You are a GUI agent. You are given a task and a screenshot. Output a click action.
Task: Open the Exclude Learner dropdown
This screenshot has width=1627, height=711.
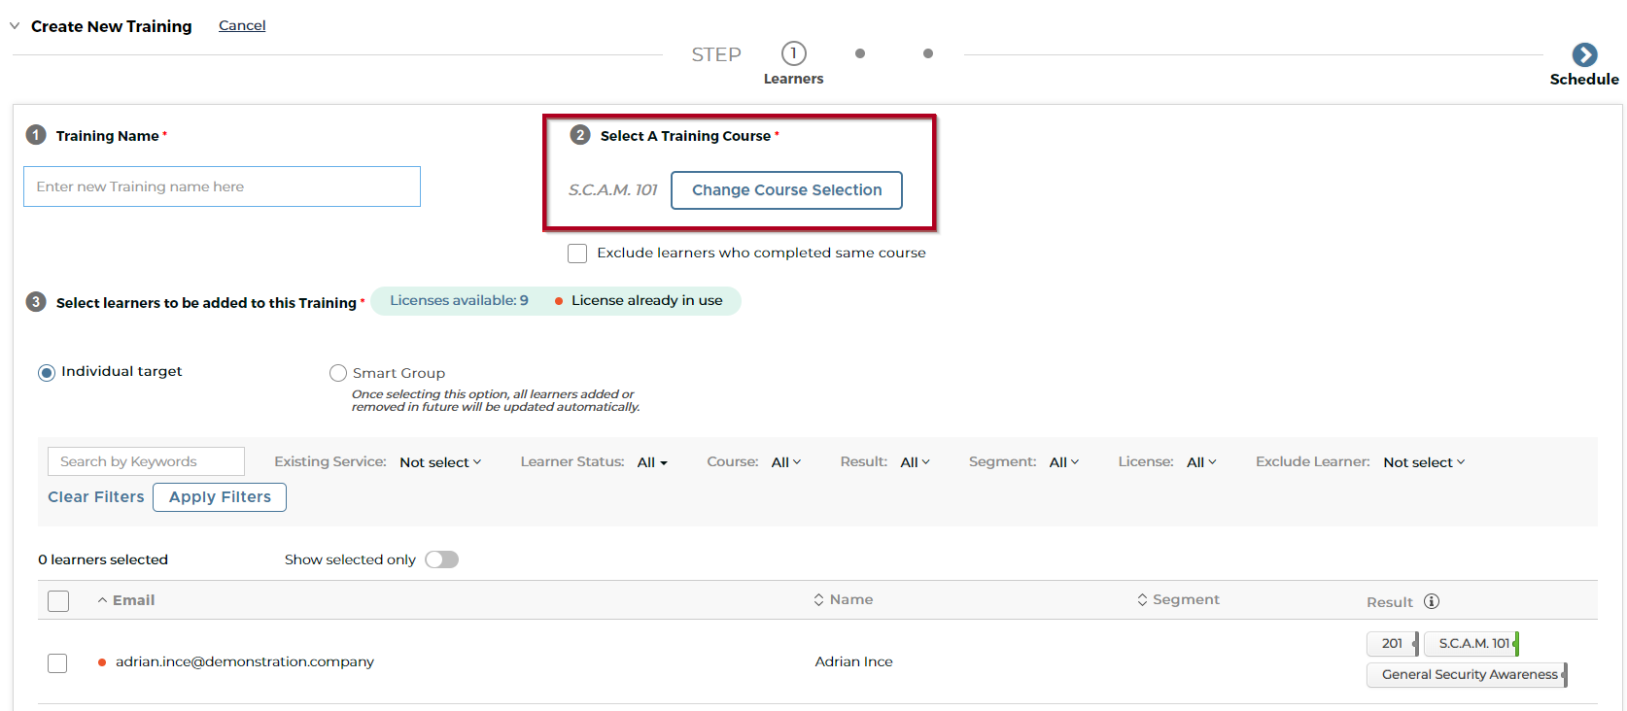[x=1423, y=462]
